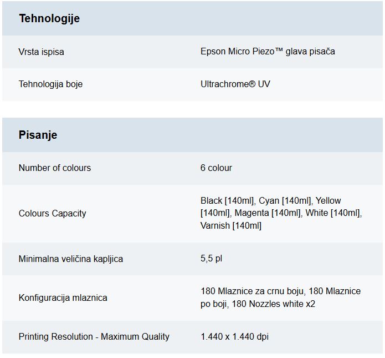This screenshot has height=358, width=385.
Task: Select the Colours Capacity label
Action: click(52, 213)
